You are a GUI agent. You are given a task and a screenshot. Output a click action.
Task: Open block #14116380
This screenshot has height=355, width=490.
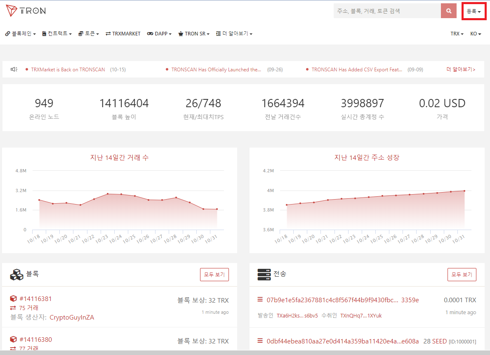coord(35,340)
